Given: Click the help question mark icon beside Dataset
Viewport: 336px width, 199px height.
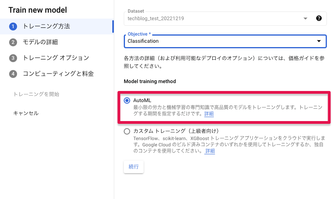Looking at the screenshot, I should [319, 18].
